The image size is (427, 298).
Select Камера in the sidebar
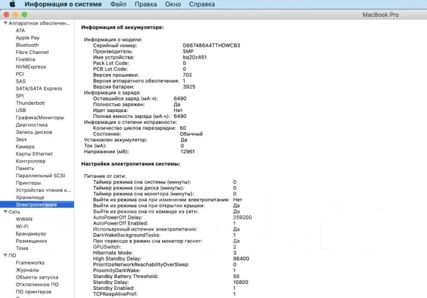tap(25, 147)
